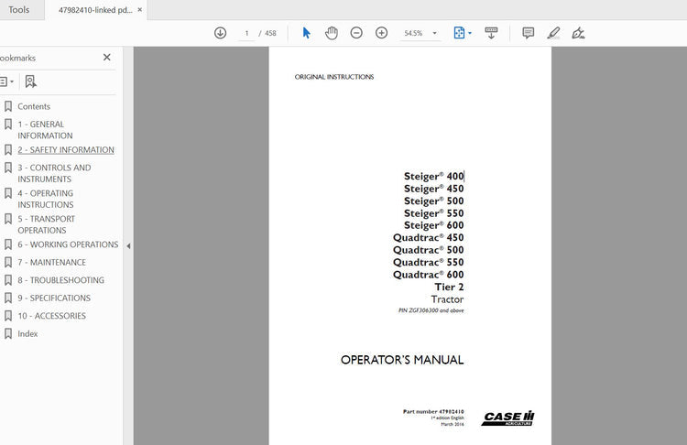Open 3 - CONTROLS AND INSTRUMENTS bookmark
The image size is (687, 445).
pos(54,173)
